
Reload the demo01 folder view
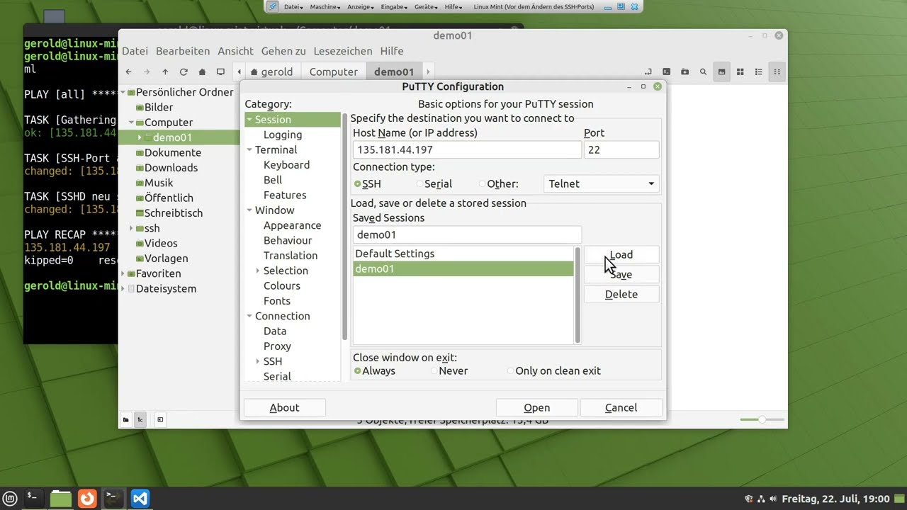(x=184, y=72)
